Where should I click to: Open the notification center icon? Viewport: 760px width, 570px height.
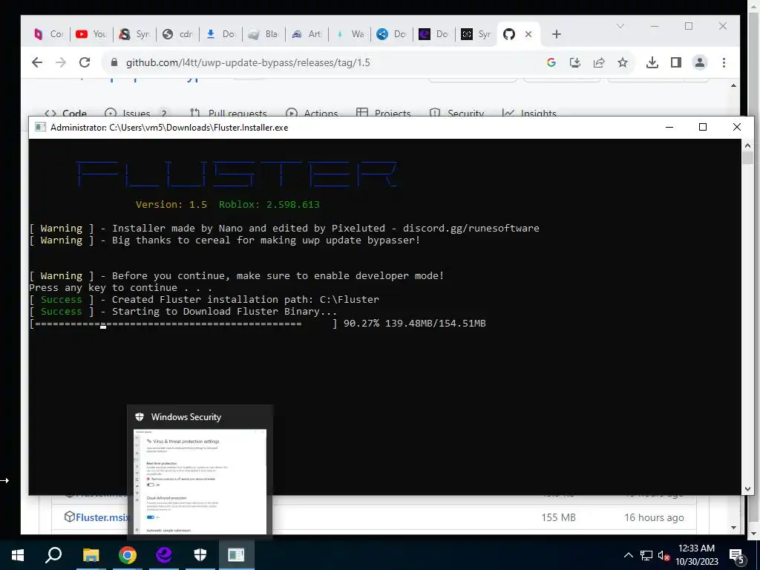[x=737, y=556]
